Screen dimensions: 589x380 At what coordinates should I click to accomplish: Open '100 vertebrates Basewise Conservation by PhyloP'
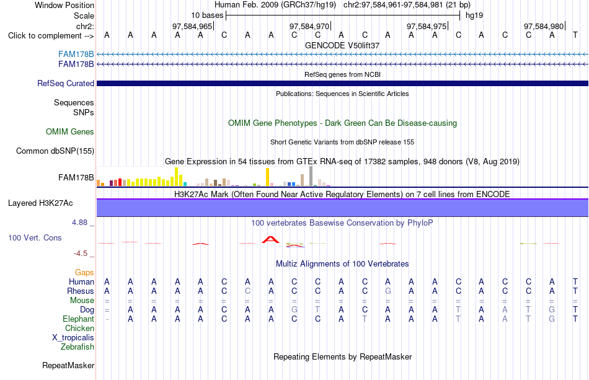coord(342,223)
